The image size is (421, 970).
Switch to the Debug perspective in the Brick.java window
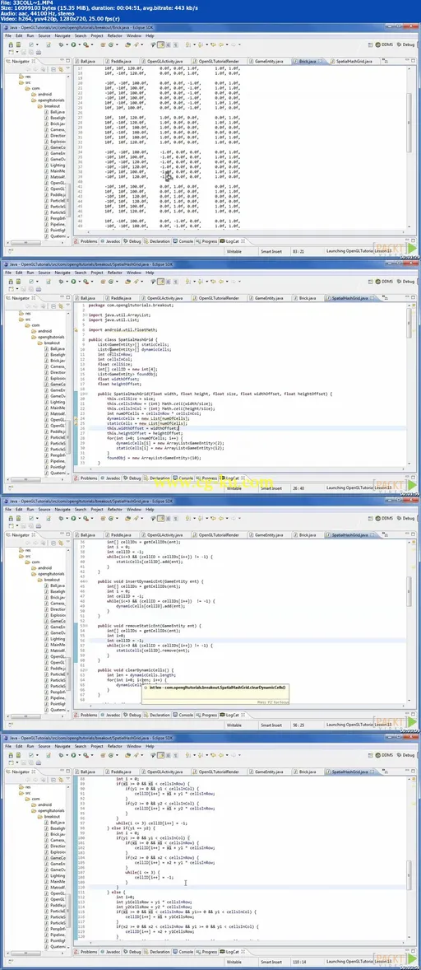tap(406, 44)
